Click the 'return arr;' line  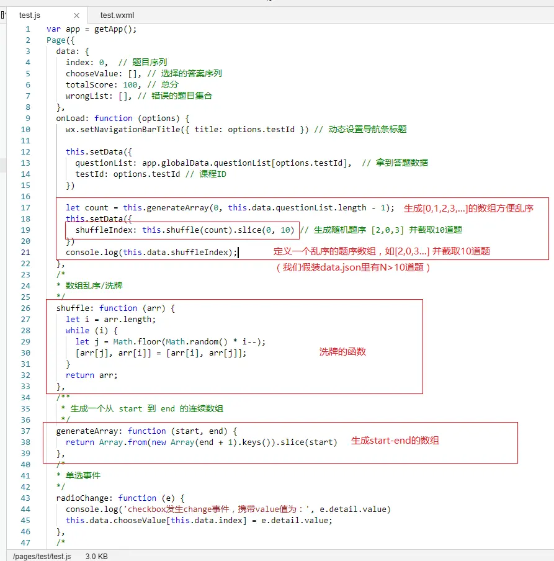tap(92, 375)
